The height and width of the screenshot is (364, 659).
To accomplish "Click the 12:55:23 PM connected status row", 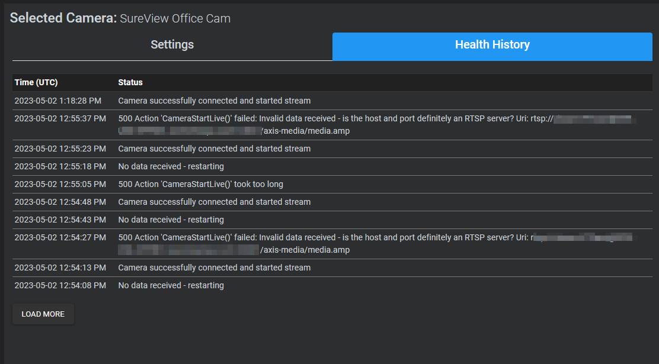I will point(214,149).
